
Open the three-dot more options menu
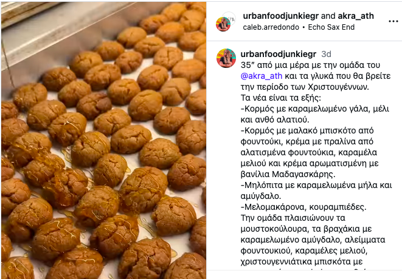(393, 21)
